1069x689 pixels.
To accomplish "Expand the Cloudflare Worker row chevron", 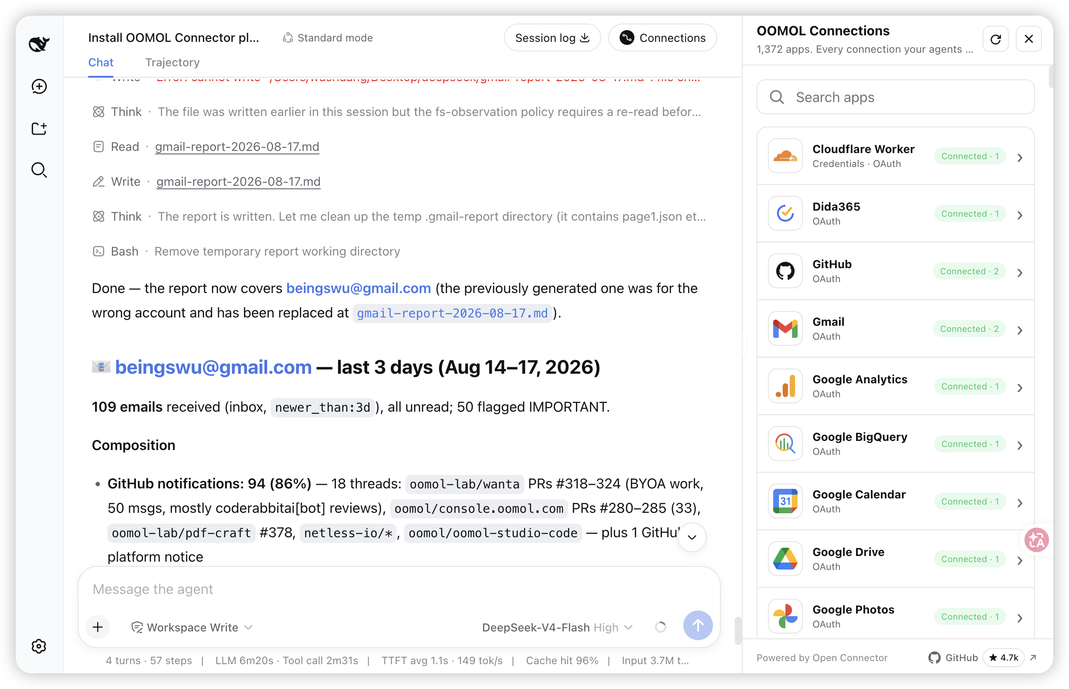I will pyautogui.click(x=1020, y=158).
